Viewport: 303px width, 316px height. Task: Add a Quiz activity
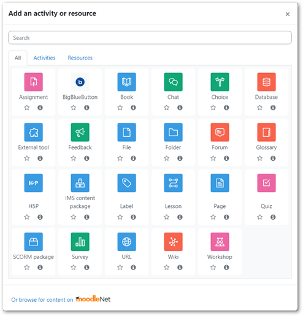pos(266,183)
